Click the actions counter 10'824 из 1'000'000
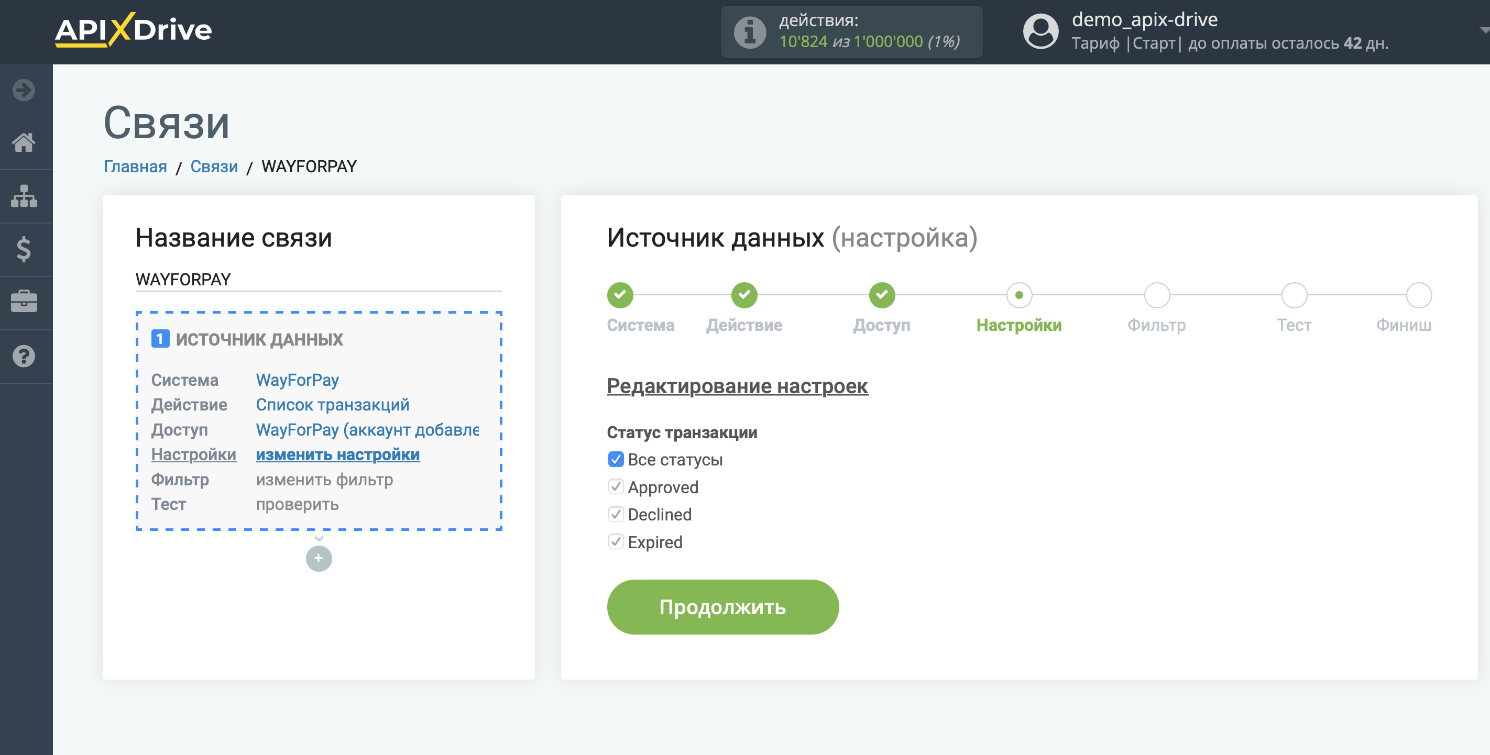The height and width of the screenshot is (755, 1490). [869, 41]
